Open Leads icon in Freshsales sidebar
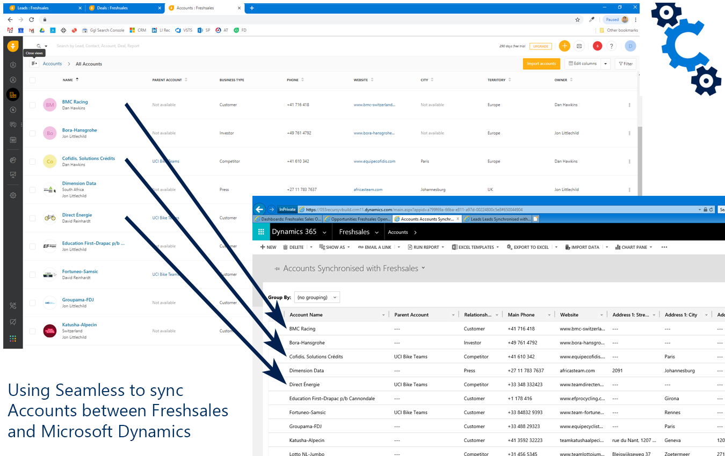The height and width of the screenshot is (456, 725). 13,65
